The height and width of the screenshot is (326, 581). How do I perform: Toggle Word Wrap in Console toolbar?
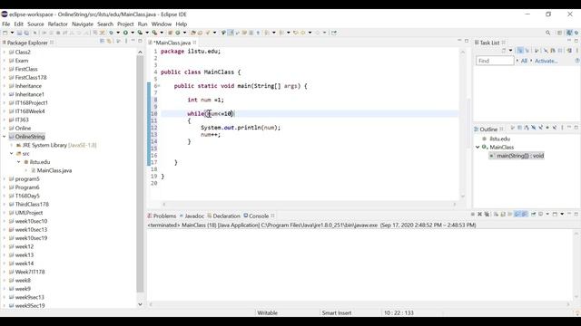(x=510, y=214)
